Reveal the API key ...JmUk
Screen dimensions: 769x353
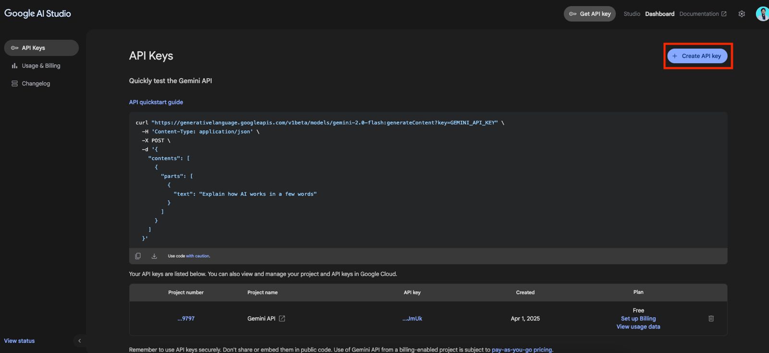pos(412,318)
